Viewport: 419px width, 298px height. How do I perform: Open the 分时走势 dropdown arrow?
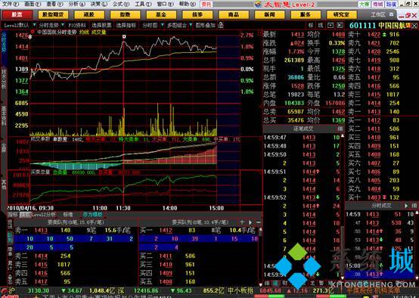[63, 25]
